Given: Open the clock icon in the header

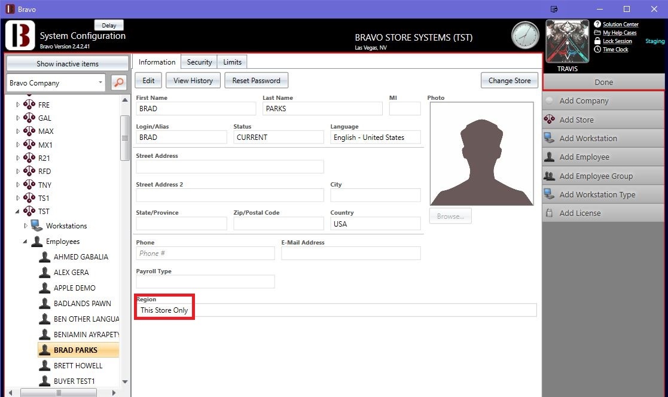Looking at the screenshot, I should 525,35.
